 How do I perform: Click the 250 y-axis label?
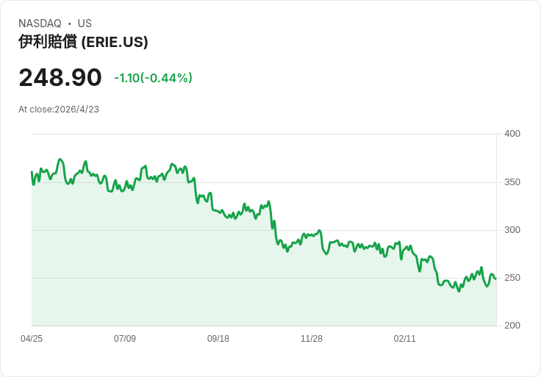point(512,278)
